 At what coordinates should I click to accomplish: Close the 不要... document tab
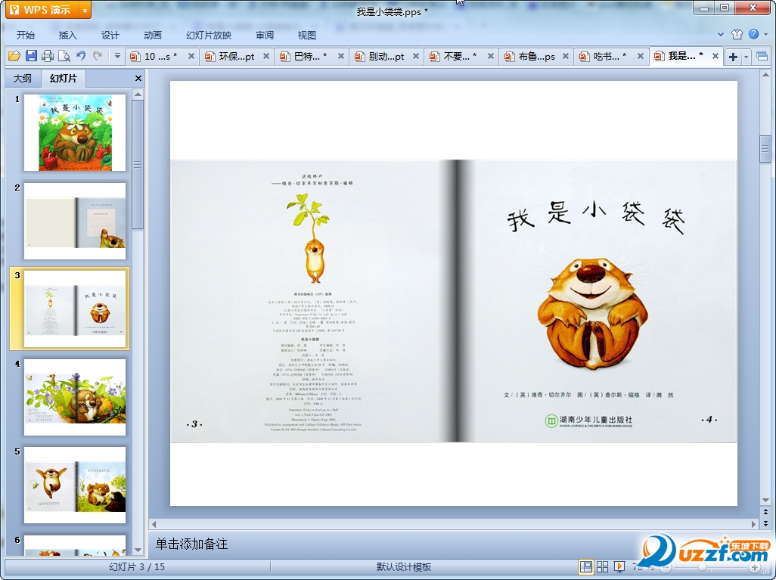click(x=490, y=57)
